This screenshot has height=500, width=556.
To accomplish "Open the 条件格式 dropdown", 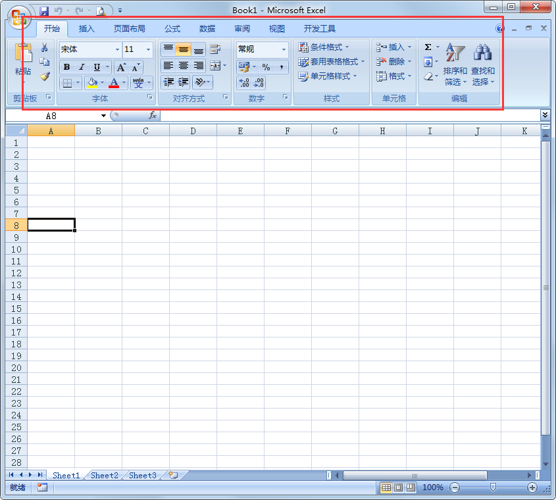I will (x=327, y=47).
